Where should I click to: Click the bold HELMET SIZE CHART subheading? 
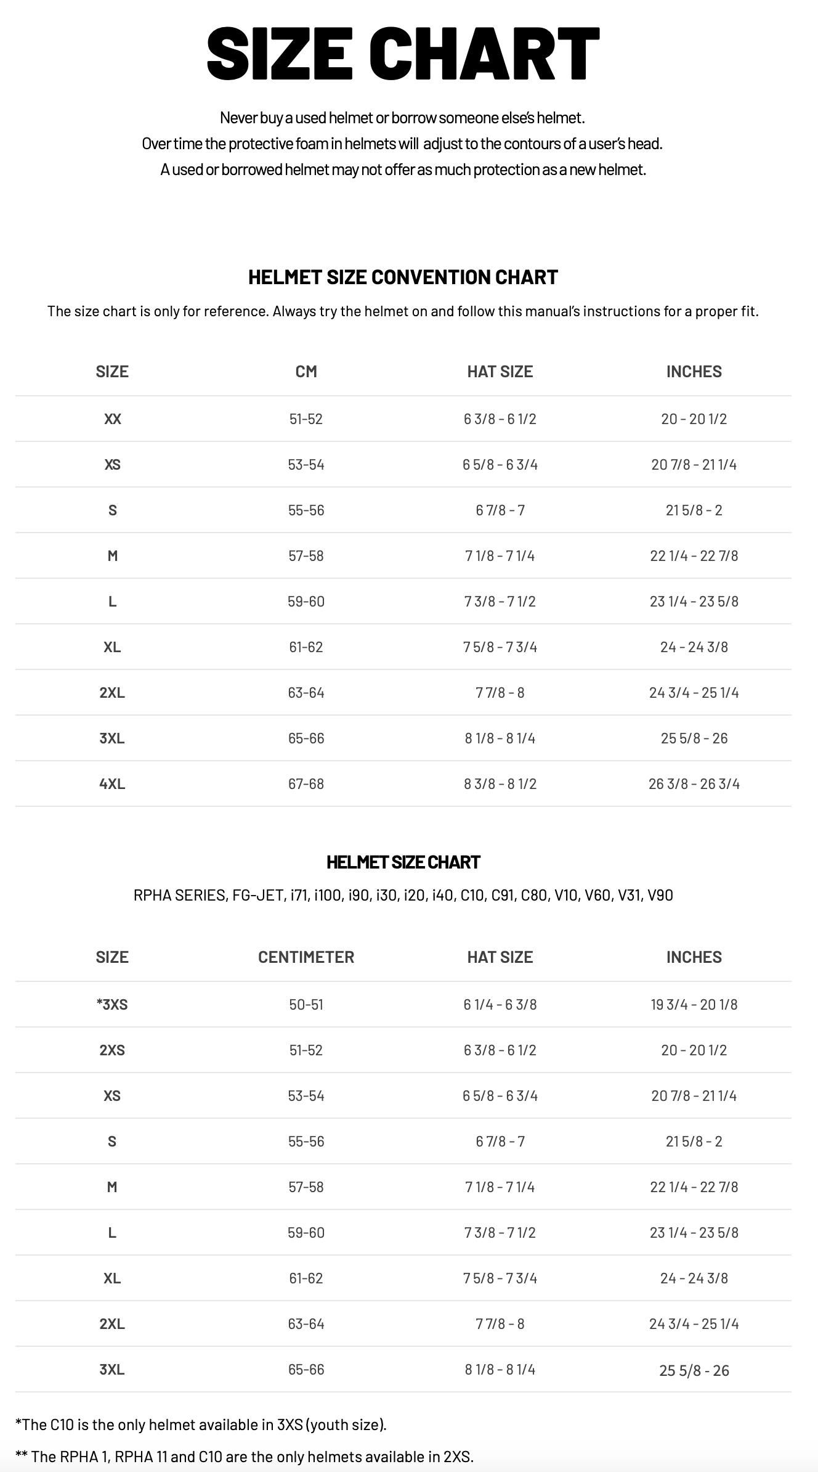click(403, 862)
